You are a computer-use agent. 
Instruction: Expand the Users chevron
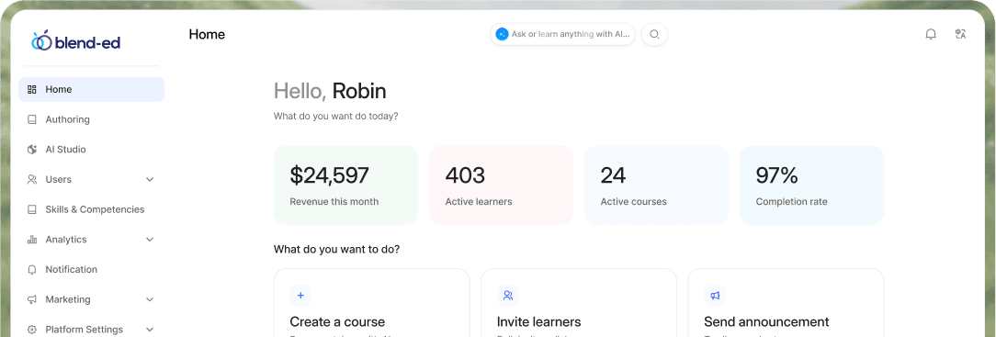tap(150, 180)
